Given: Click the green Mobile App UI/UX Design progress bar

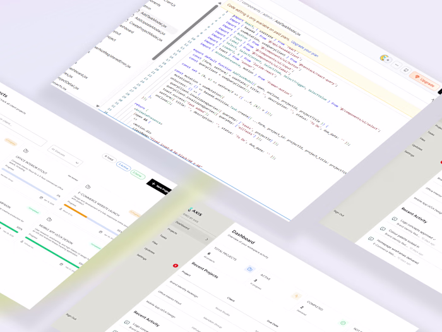Looking at the screenshot, I should 52,252.
